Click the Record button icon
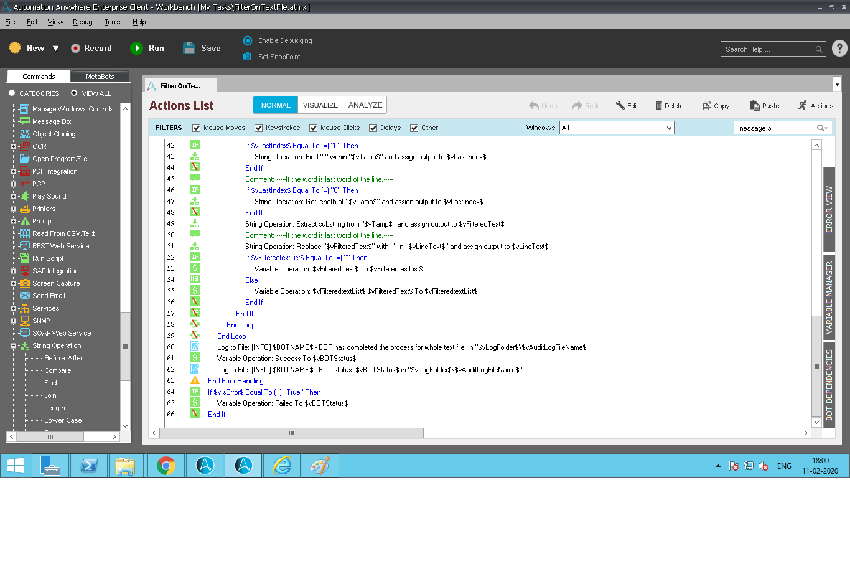Viewport: 850px width, 564px height. click(x=75, y=48)
